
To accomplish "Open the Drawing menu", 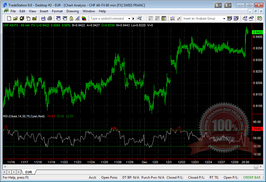I will (x=72, y=11).
